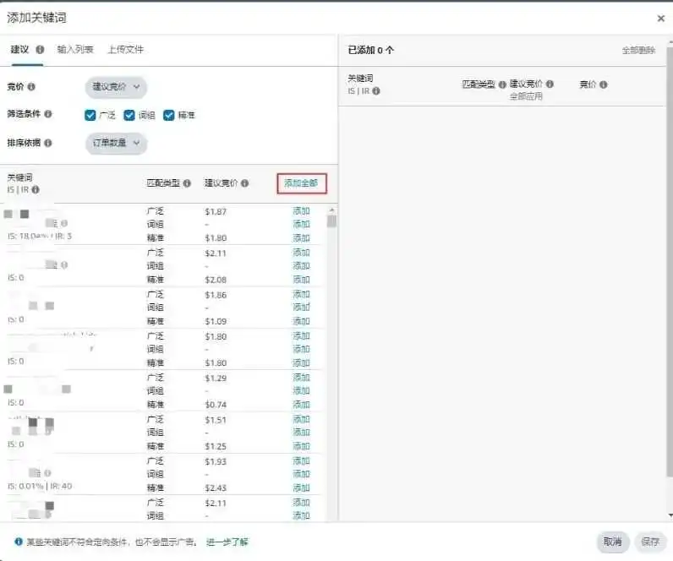Toggle the 精准 filter checkbox
Viewport: 673px width, 561px height.
(x=169, y=115)
